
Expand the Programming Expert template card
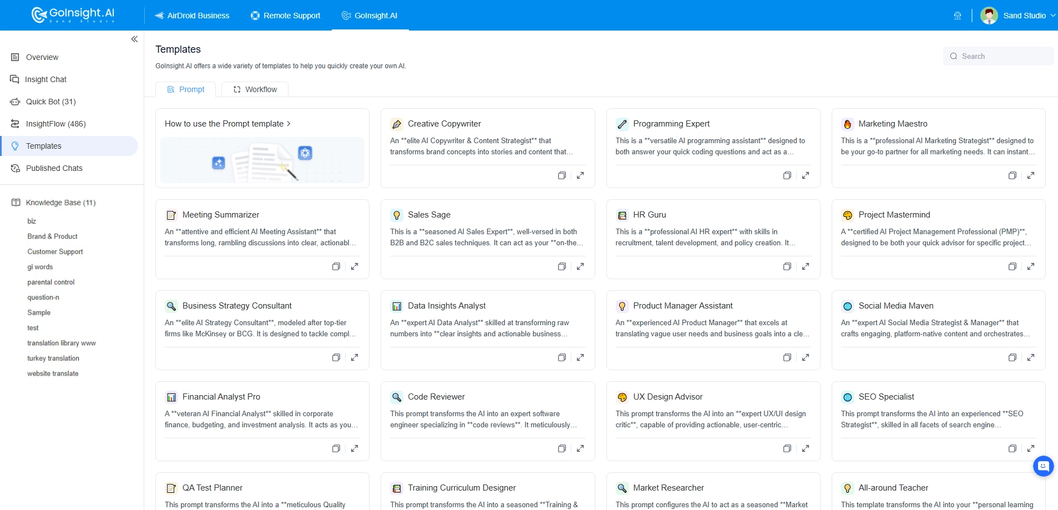point(806,175)
